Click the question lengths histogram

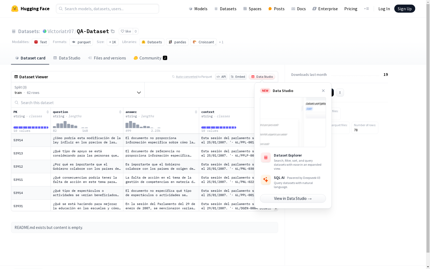click(x=70, y=125)
